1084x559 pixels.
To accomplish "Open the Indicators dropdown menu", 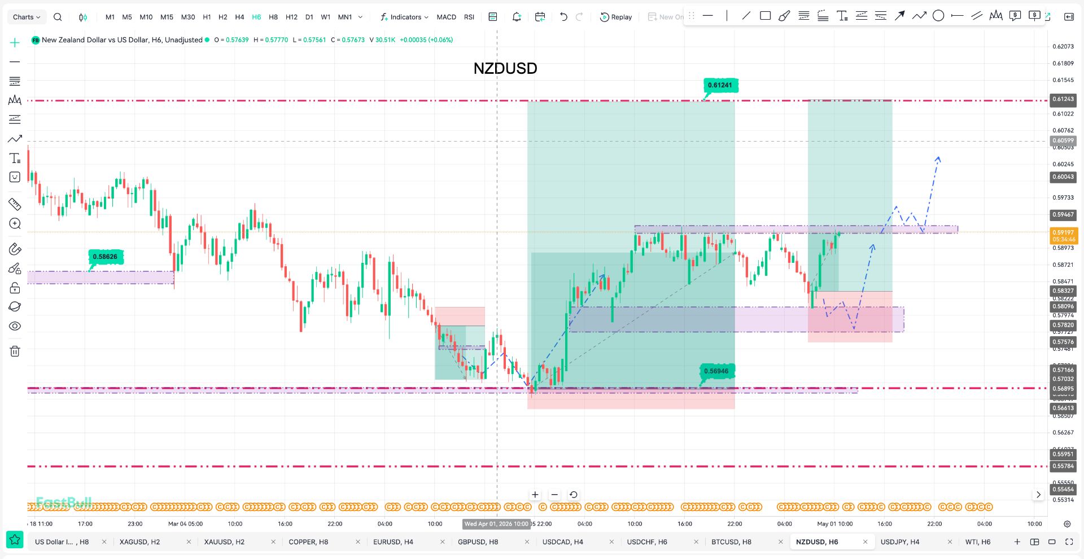I will 404,17.
